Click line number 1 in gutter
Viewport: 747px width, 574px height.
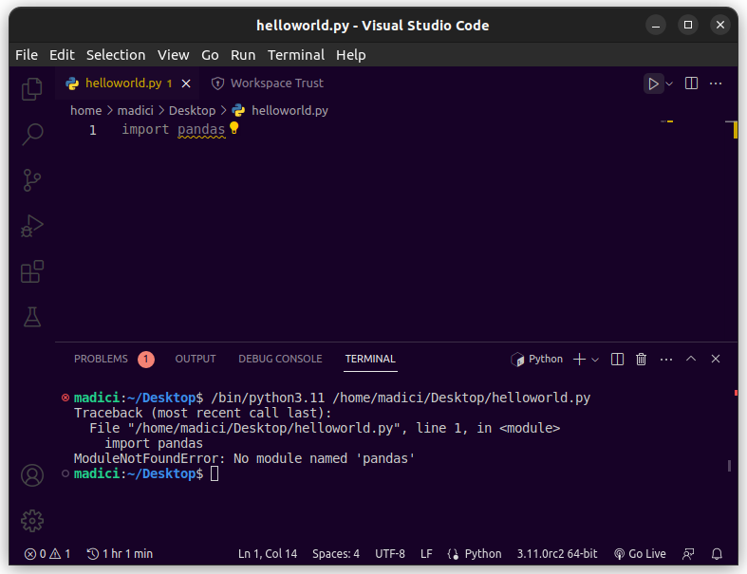tap(93, 130)
